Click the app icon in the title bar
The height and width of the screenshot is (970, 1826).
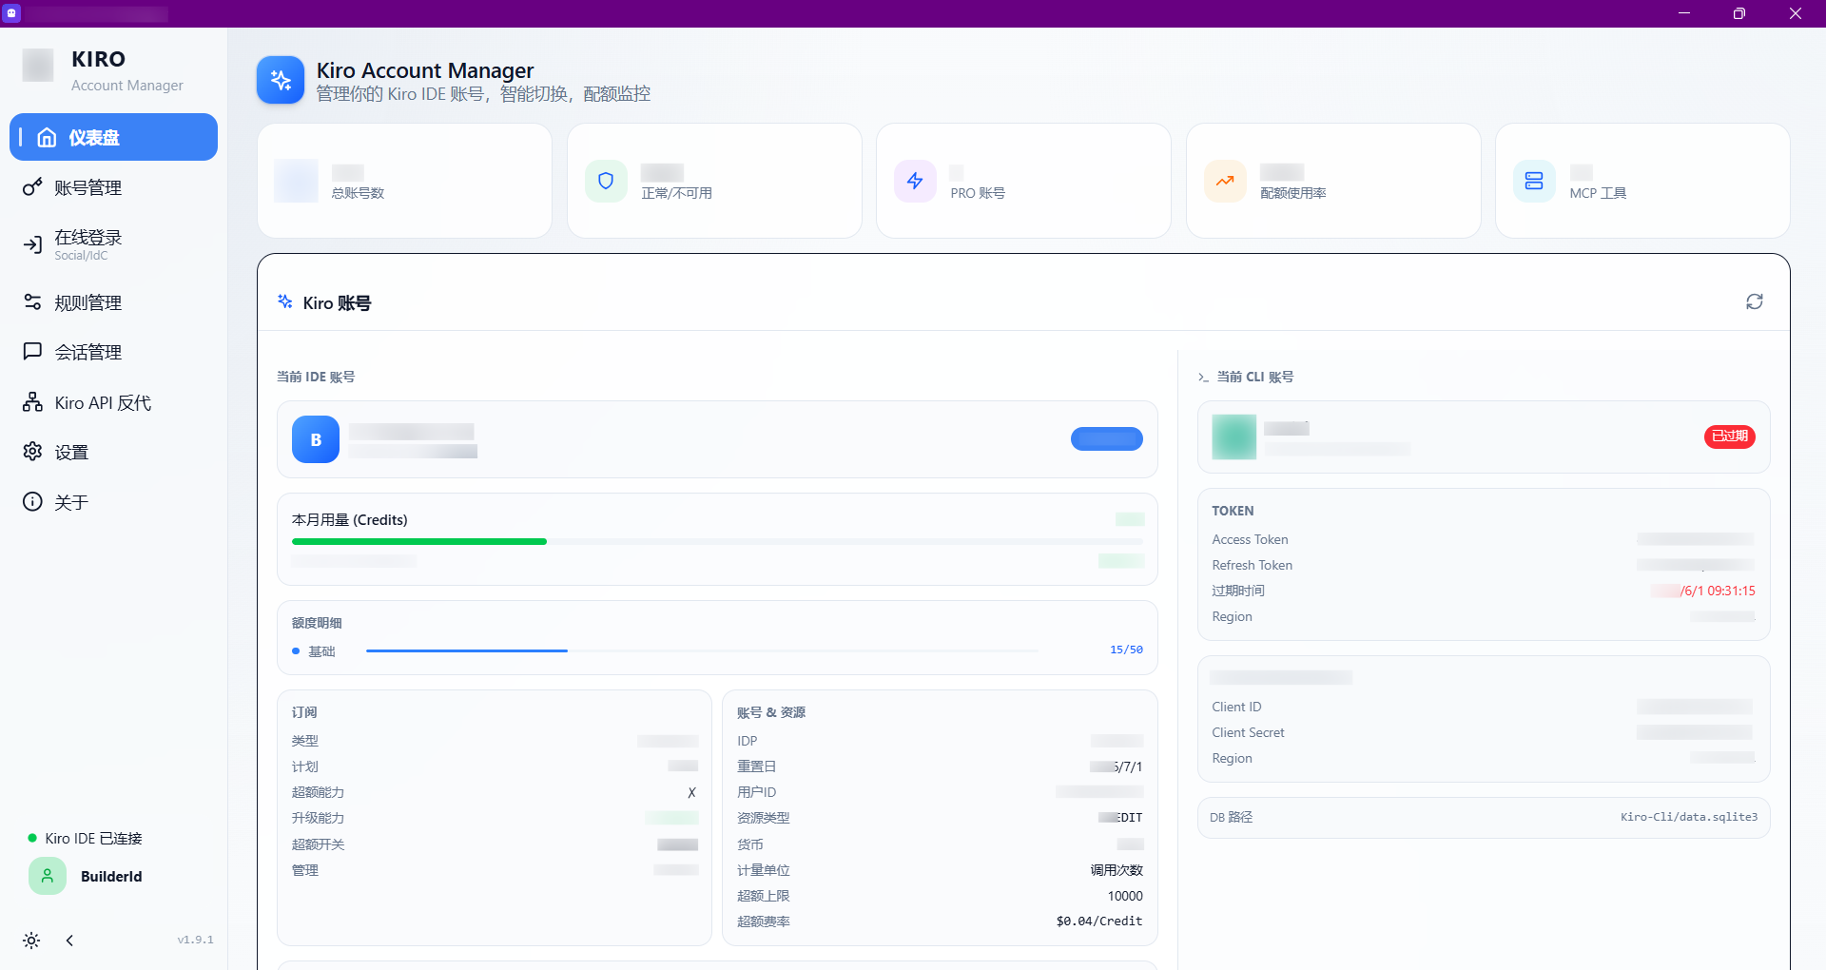(x=12, y=13)
